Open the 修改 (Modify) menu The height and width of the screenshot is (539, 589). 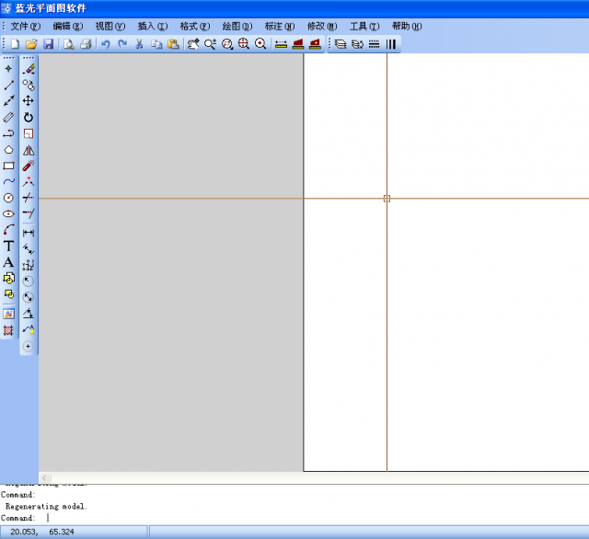pyautogui.click(x=321, y=26)
